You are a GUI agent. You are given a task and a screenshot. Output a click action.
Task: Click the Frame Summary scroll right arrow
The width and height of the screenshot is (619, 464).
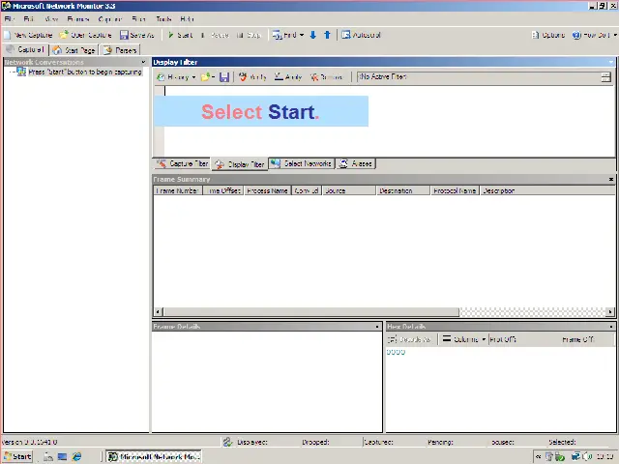610,311
